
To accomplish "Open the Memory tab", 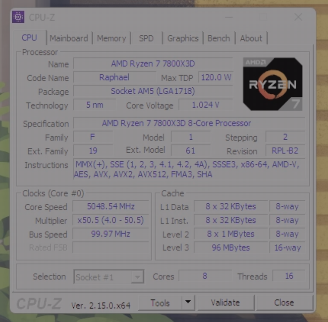I will click(112, 38).
